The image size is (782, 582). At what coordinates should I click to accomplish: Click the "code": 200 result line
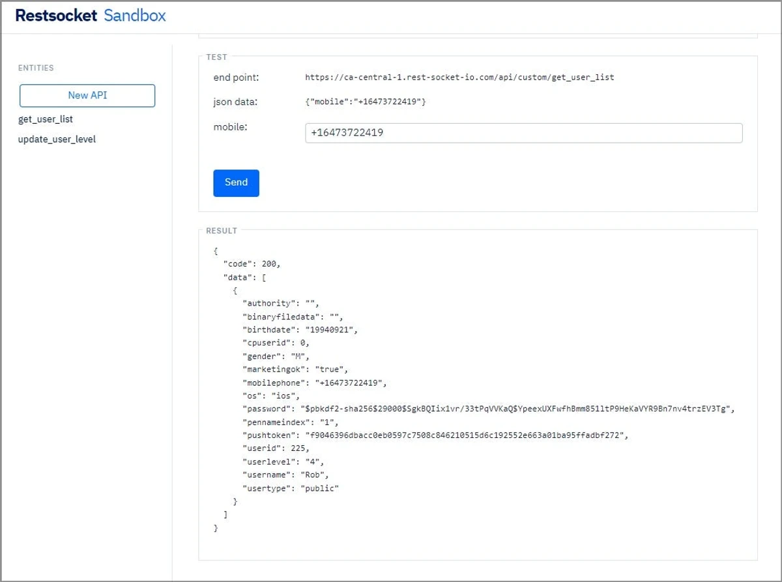252,264
